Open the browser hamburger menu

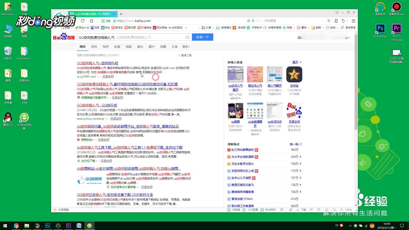pyautogui.click(x=354, y=21)
